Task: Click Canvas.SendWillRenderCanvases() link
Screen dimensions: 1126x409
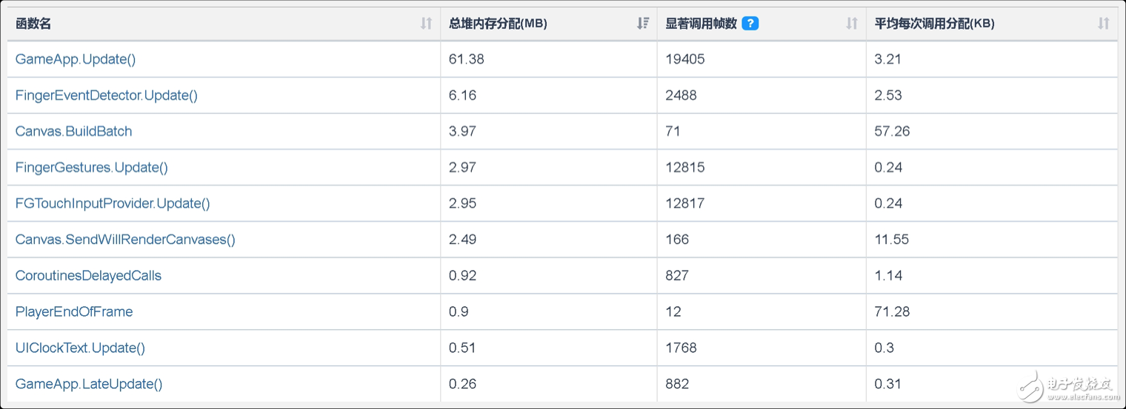Action: (125, 240)
